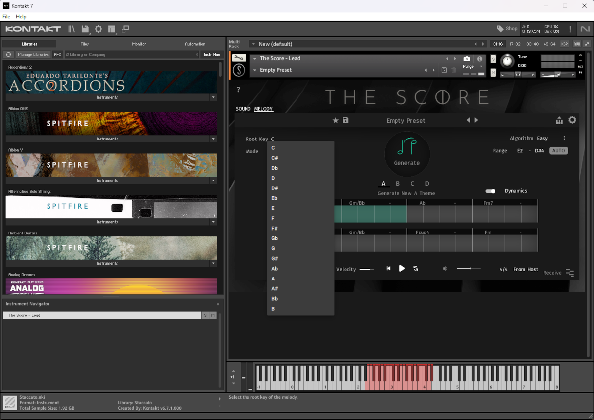Open instrument edit wrench icon
Viewport: 594px width, 420px height.
(x=239, y=58)
